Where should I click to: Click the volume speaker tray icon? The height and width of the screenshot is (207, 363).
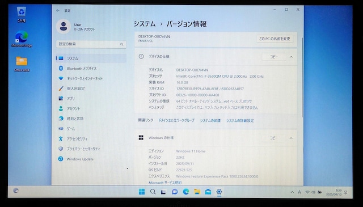tap(314, 192)
